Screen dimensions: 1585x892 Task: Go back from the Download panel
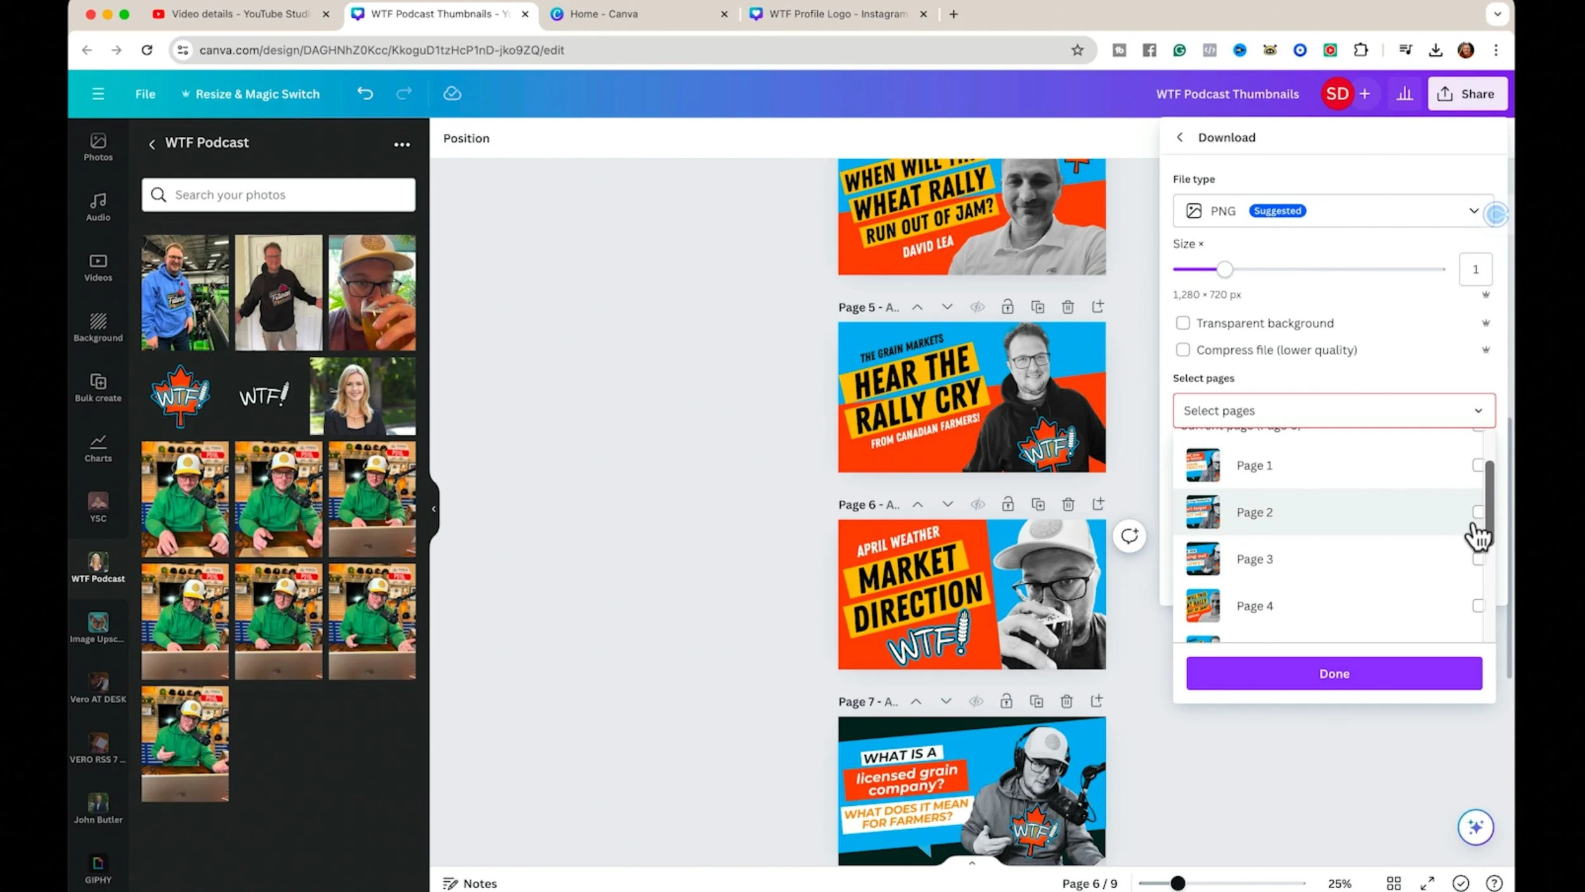[x=1179, y=138]
